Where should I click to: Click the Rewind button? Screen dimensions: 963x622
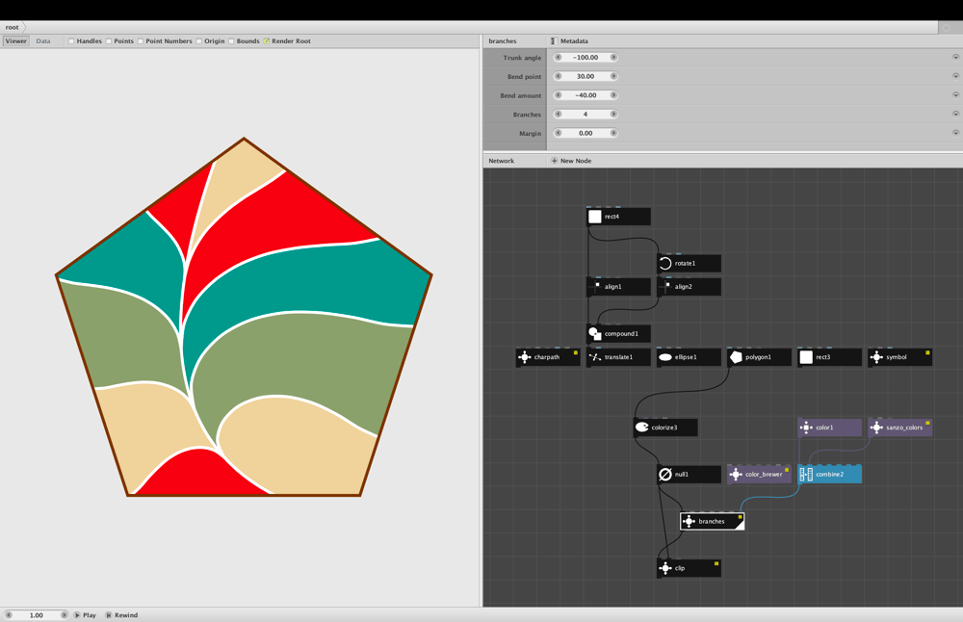121,615
